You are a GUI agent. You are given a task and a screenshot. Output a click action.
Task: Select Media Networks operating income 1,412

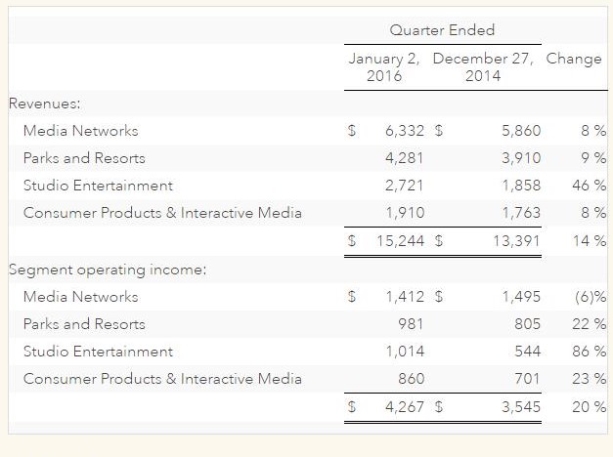(405, 297)
